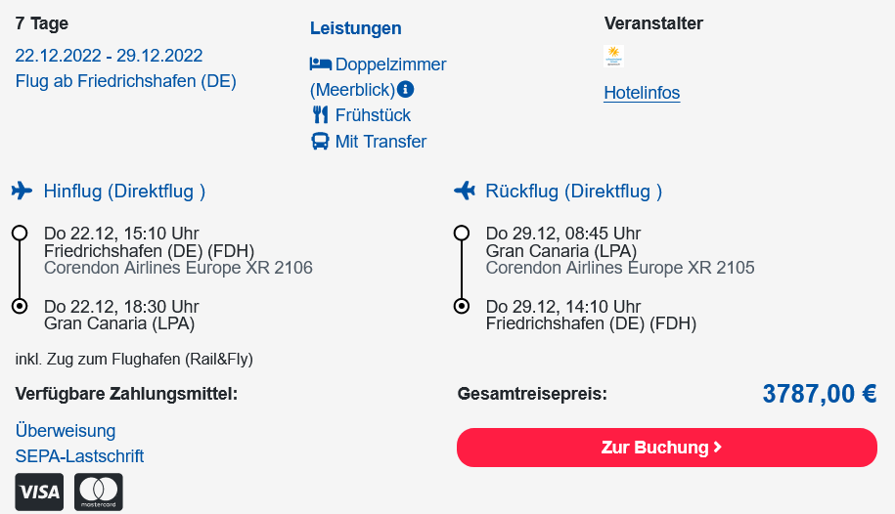The width and height of the screenshot is (895, 514).
Task: Click the cutlery icon beside Frühstück
Action: (320, 114)
